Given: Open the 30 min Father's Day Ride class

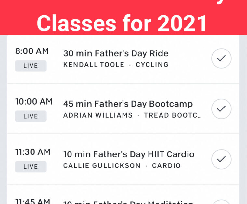Looking at the screenshot, I should 116,53.
